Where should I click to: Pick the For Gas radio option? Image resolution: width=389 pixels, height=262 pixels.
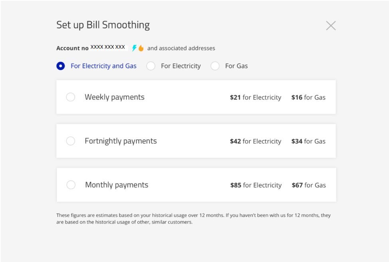(x=215, y=66)
